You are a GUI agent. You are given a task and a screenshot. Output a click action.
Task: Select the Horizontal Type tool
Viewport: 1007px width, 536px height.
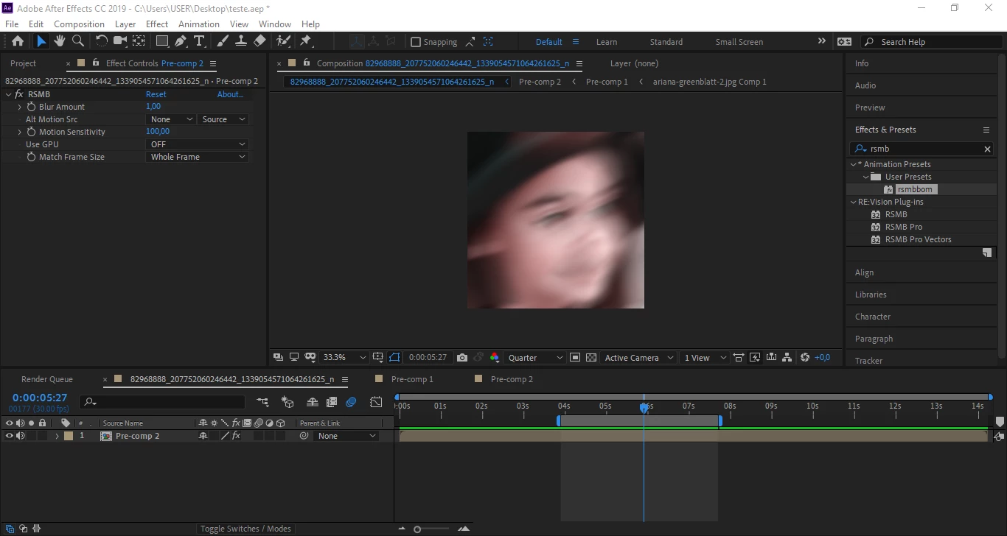(198, 41)
